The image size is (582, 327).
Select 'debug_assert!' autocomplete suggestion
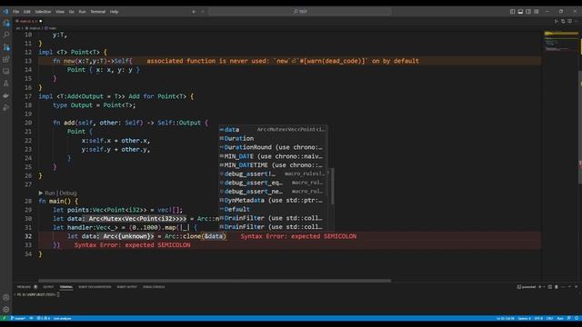coord(273,173)
